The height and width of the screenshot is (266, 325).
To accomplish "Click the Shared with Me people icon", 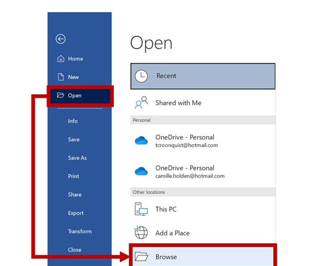I will [141, 103].
